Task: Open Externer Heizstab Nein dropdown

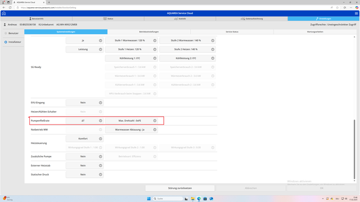Action: pyautogui.click(x=84, y=166)
